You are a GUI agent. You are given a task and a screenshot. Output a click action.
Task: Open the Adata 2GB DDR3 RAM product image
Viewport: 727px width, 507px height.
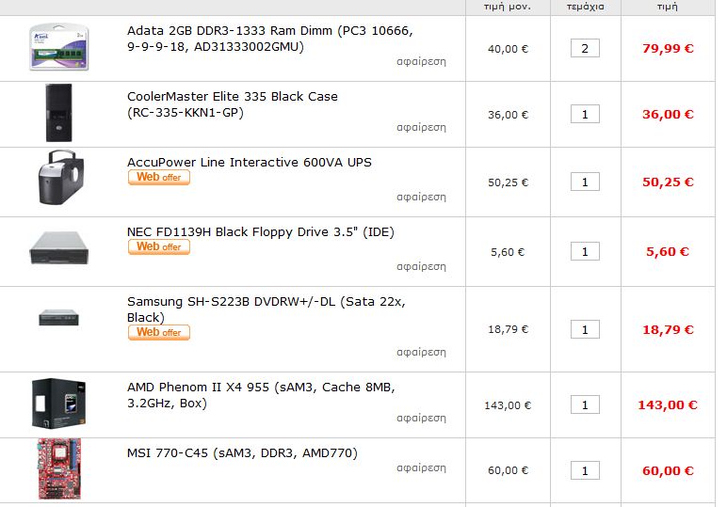59,48
